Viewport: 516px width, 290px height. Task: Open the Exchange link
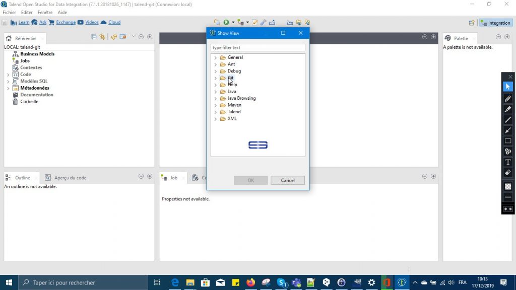pos(66,22)
